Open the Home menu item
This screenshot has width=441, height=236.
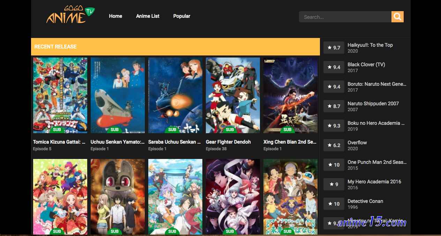pyautogui.click(x=115, y=16)
